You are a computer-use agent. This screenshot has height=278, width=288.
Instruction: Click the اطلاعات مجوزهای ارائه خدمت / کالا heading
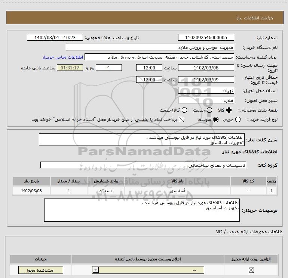click(x=249, y=232)
